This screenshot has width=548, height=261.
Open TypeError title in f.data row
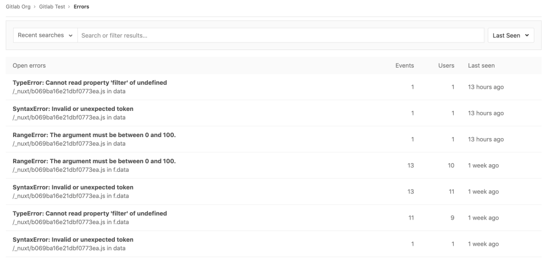(89, 213)
